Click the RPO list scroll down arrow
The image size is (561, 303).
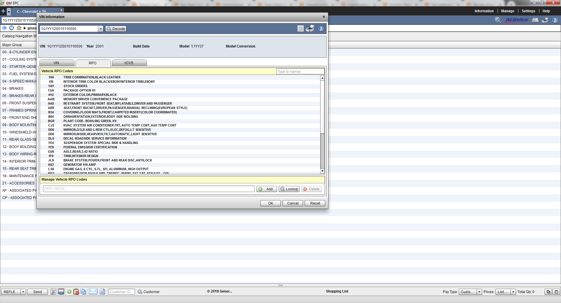322,171
